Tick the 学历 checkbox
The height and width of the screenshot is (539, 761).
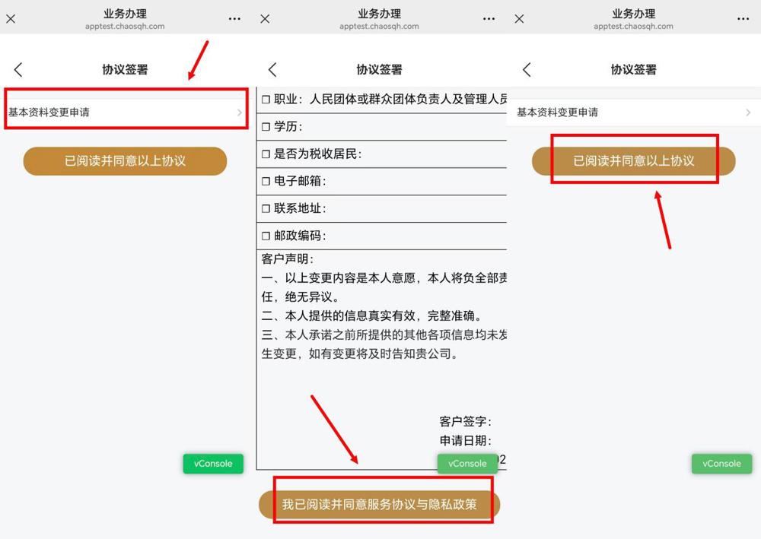(266, 127)
